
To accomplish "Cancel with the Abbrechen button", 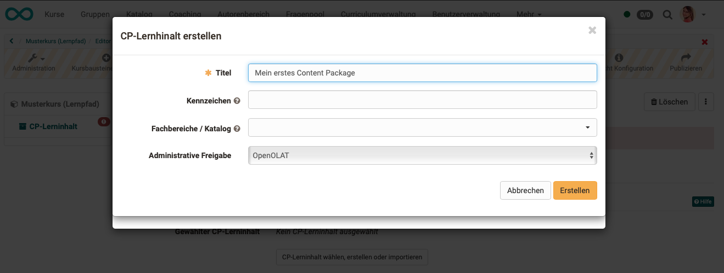I will coord(525,190).
